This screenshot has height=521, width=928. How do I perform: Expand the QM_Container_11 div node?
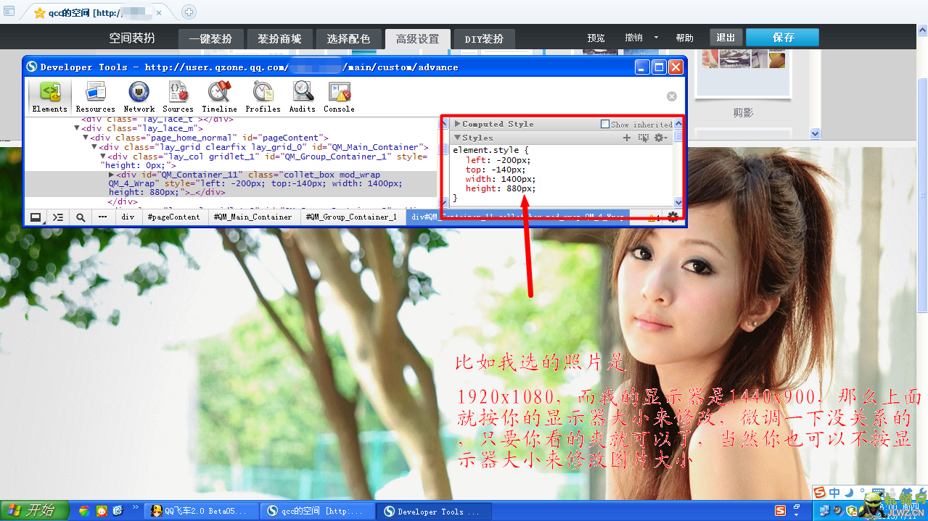(x=111, y=175)
